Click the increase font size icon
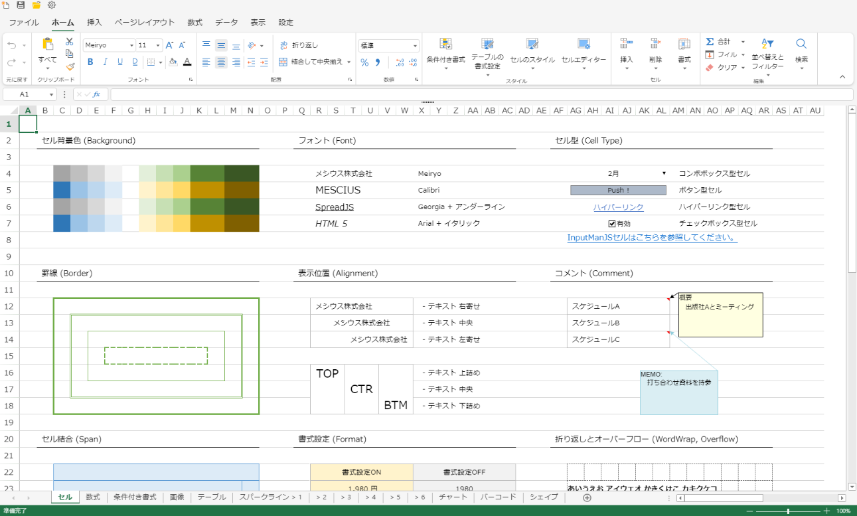Viewport: 857px width, 516px height. pos(169,45)
